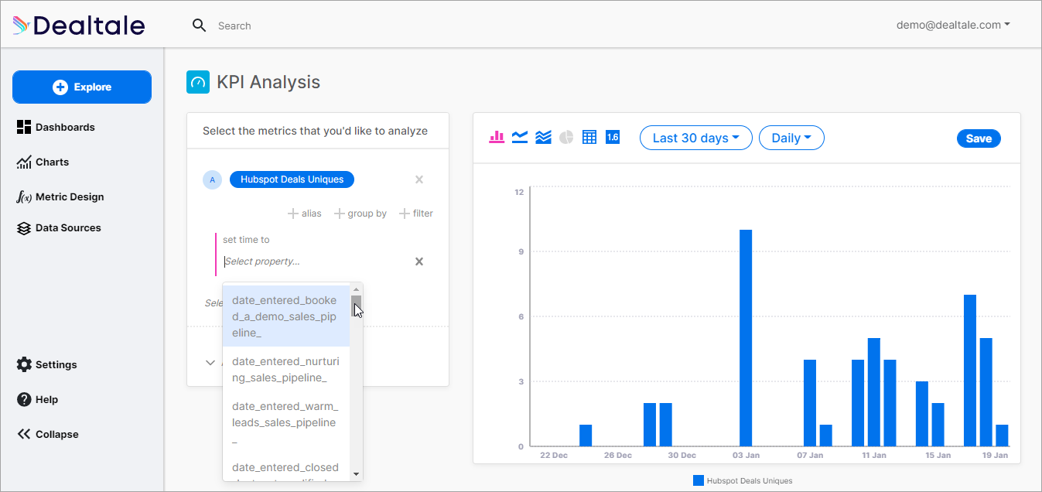This screenshot has width=1042, height=492.
Task: Click the Save button
Action: coord(979,138)
